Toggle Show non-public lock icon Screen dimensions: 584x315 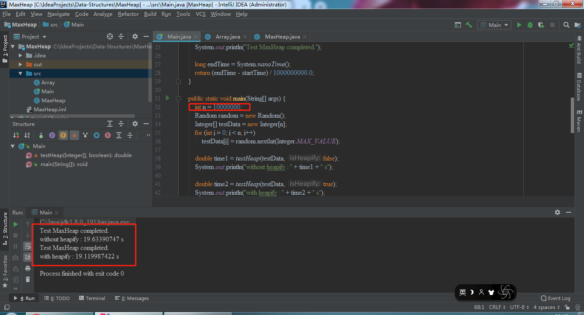point(74,135)
